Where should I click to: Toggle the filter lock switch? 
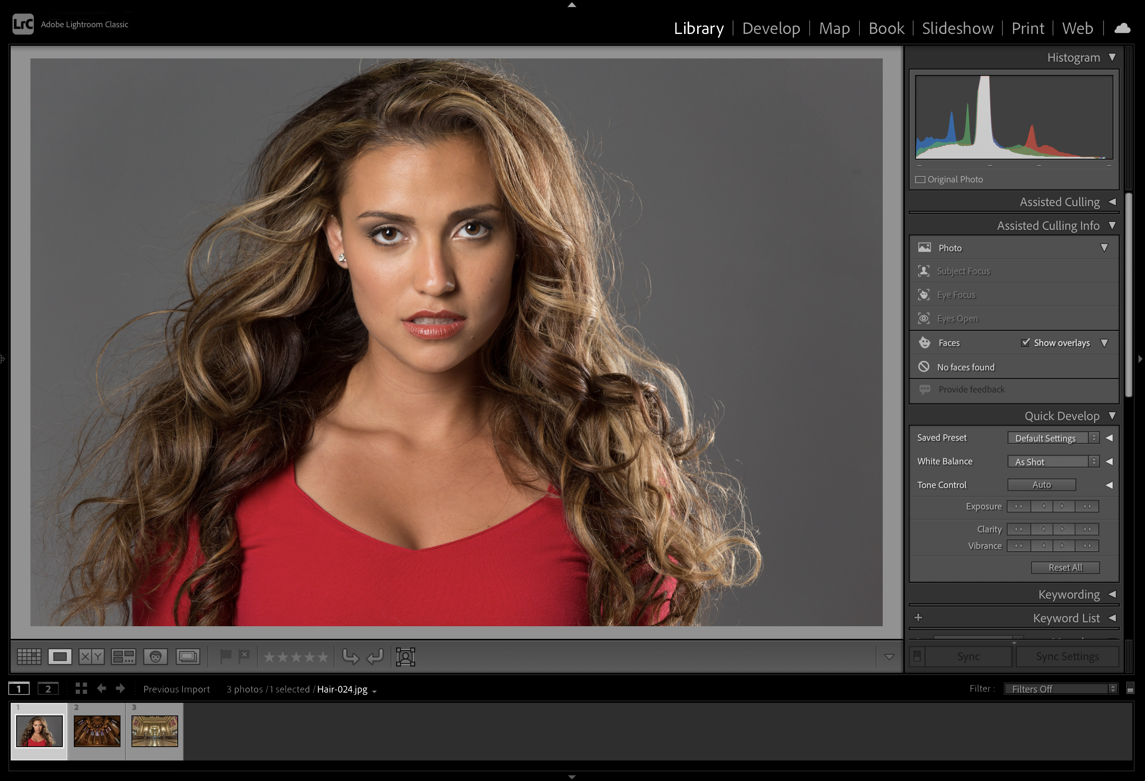coord(1130,689)
